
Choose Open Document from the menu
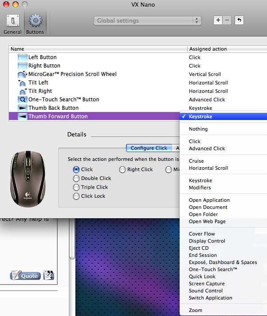click(x=224, y=207)
